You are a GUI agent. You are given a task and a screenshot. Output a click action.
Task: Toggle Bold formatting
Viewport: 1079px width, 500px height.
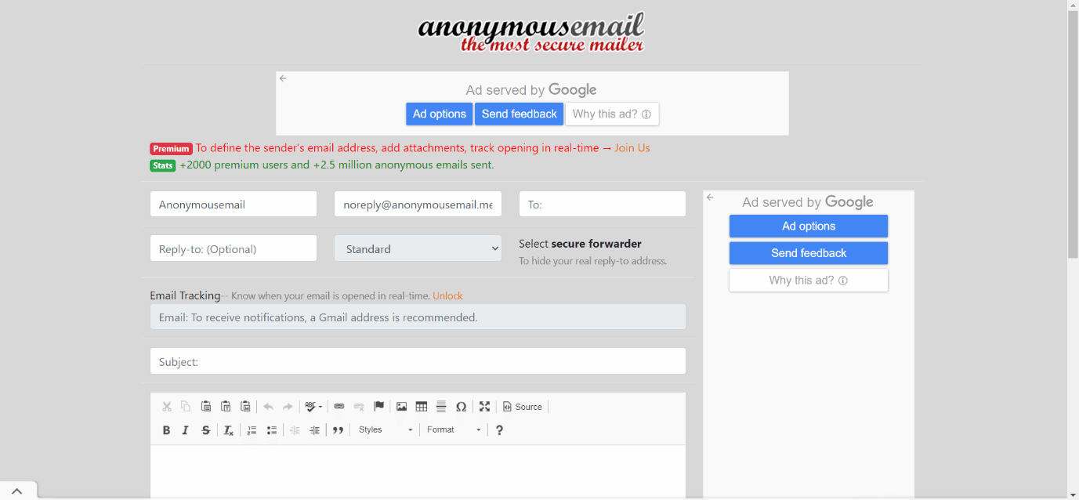pyautogui.click(x=166, y=430)
